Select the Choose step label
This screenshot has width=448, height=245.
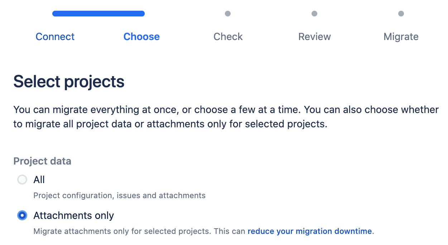coord(141,36)
